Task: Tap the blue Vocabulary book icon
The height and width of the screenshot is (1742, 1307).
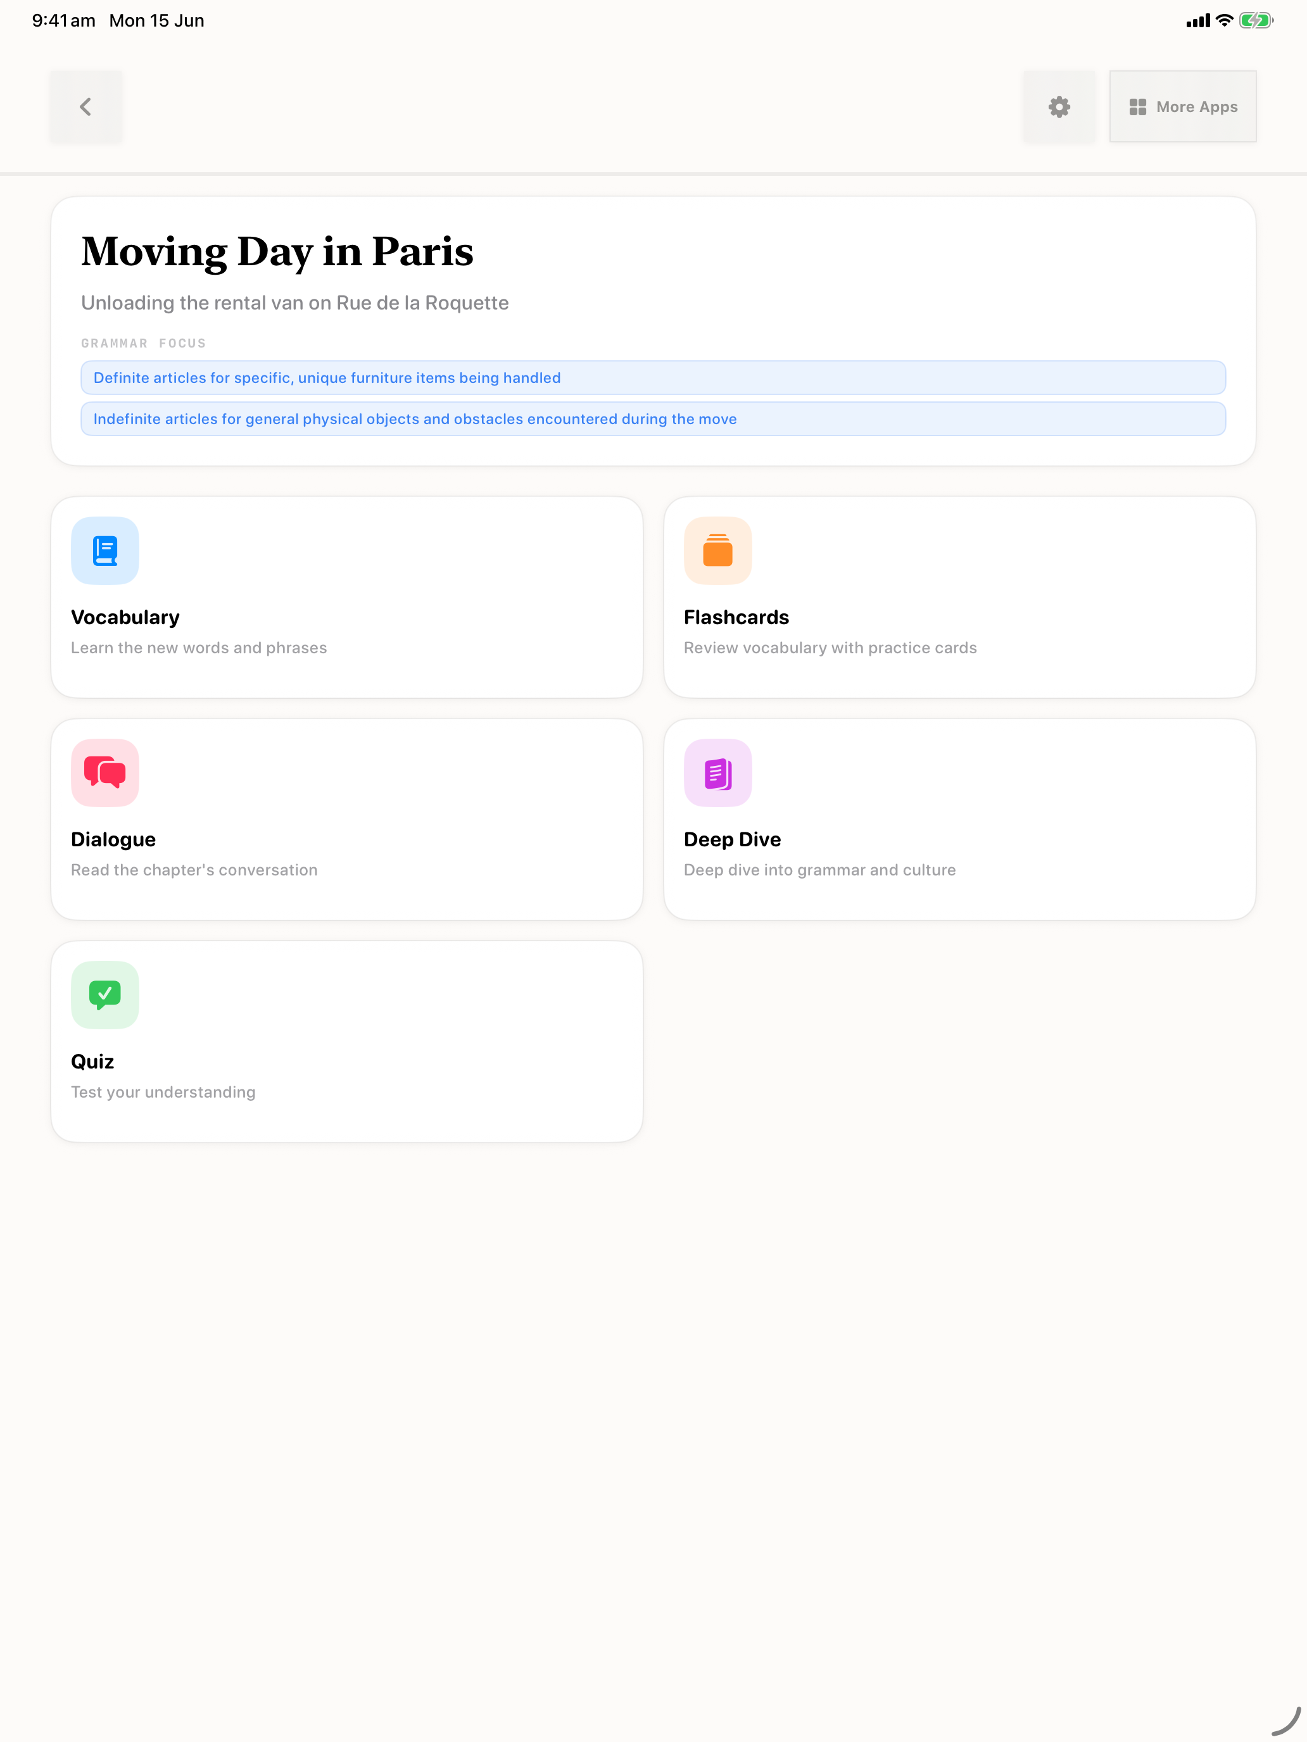Action: click(x=104, y=551)
